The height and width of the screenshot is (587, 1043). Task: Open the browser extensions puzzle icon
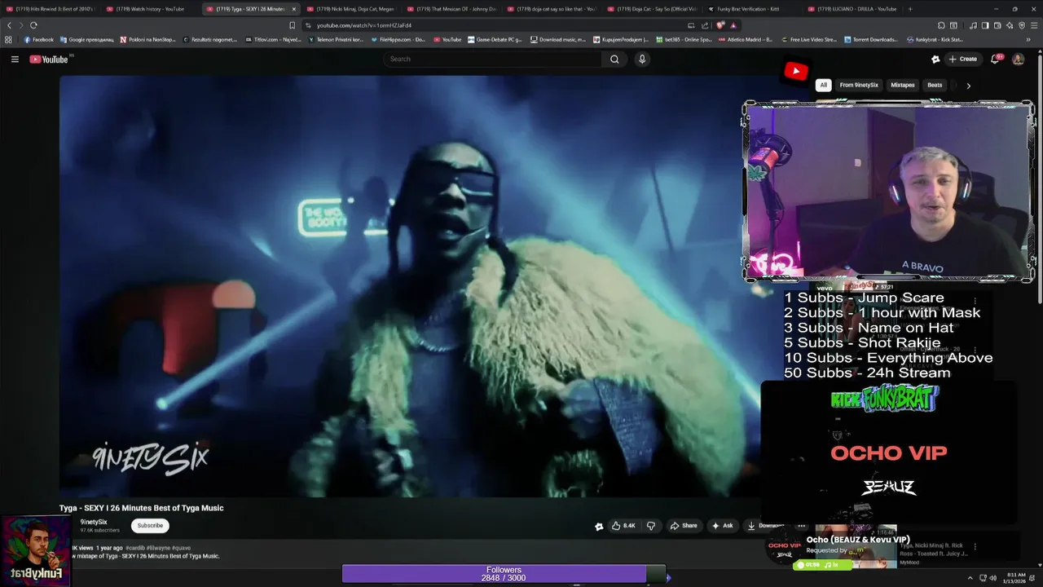(x=941, y=25)
